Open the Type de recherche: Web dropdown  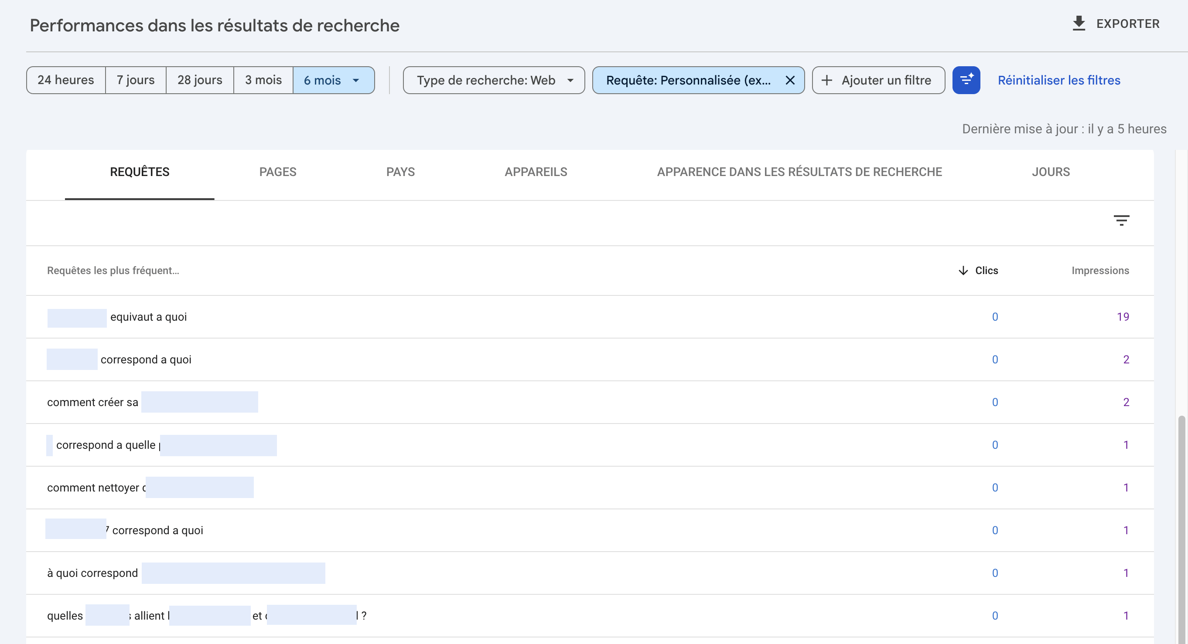pos(493,80)
